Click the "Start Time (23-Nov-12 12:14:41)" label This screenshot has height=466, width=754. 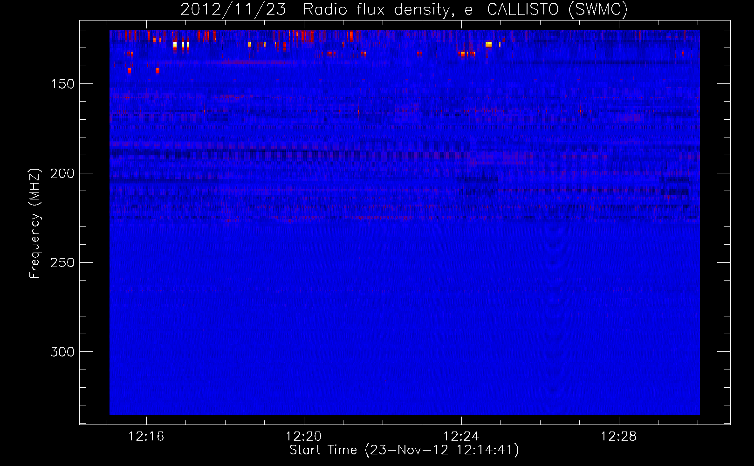point(404,450)
